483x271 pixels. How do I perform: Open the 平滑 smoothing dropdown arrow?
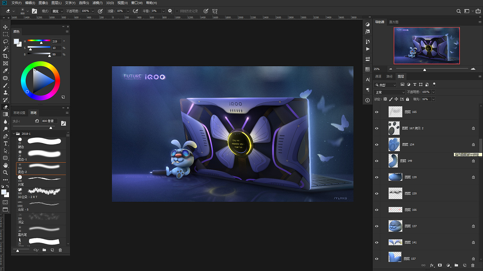(163, 11)
